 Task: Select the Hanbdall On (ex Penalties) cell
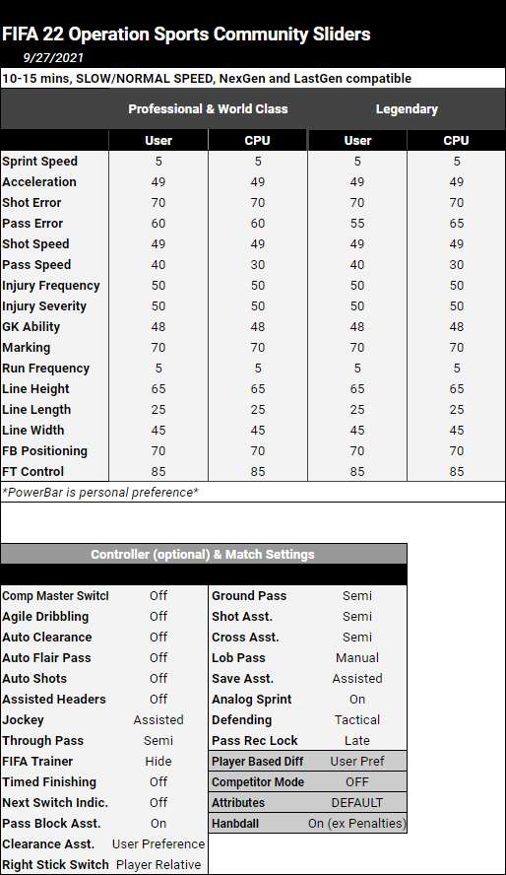(x=357, y=823)
